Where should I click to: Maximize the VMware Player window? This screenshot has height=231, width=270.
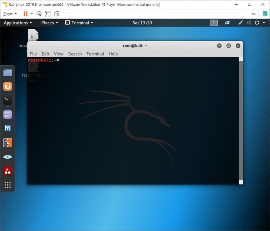point(249,4)
